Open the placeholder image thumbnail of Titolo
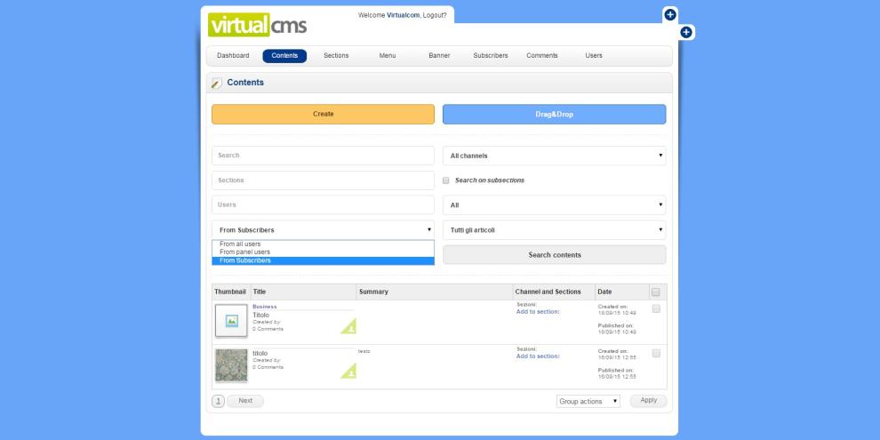 231,321
